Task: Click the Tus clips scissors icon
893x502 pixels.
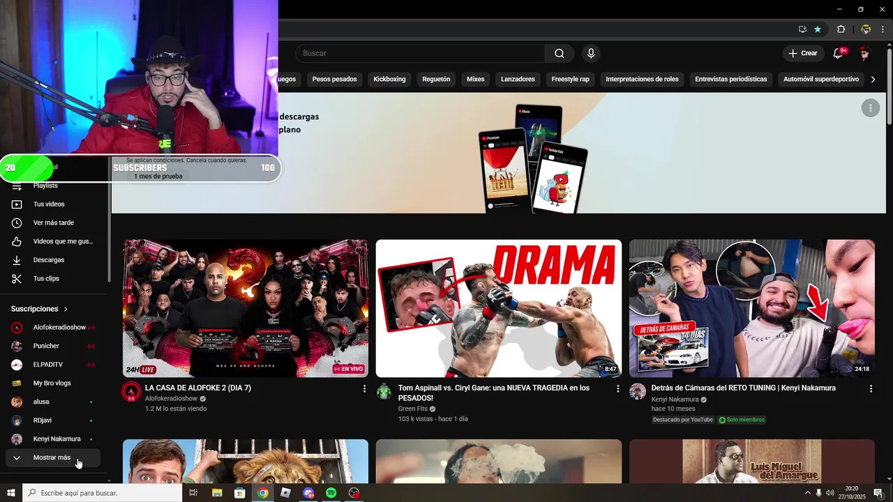Action: (17, 278)
